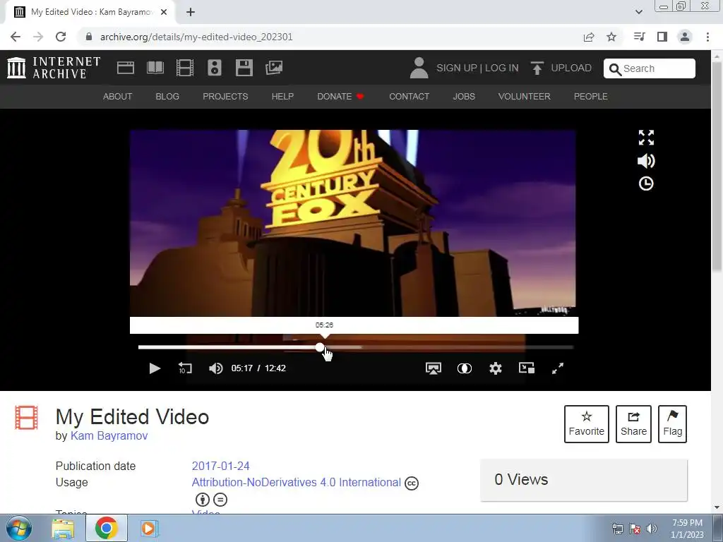The width and height of the screenshot is (723, 542).
Task: Open tab search chevron
Action: (x=638, y=12)
